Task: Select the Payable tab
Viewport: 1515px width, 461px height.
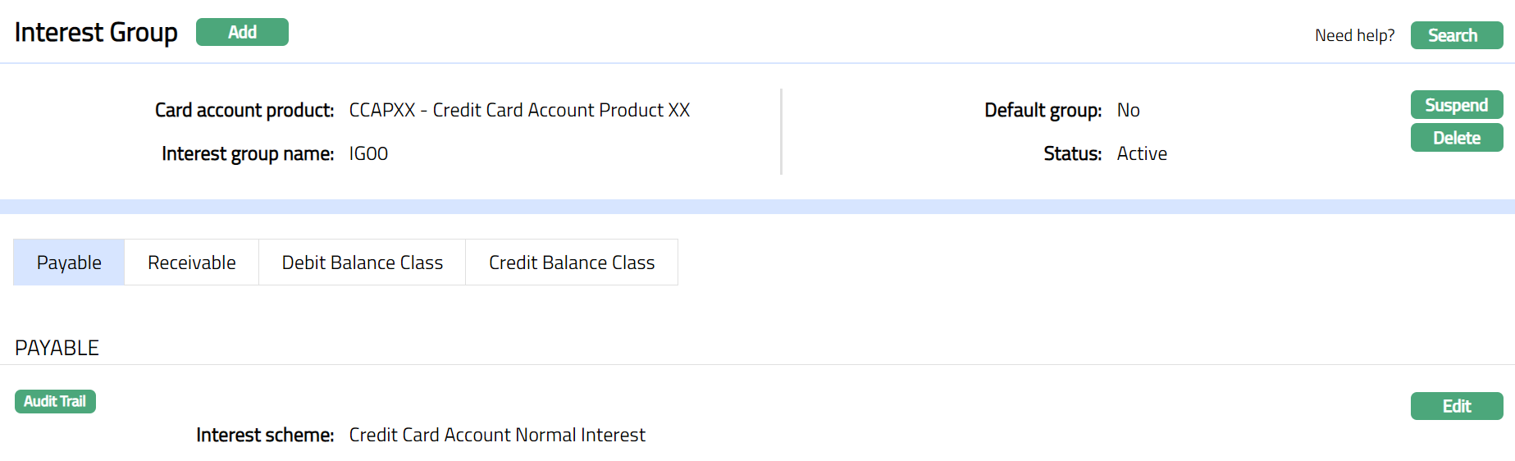Action: click(69, 262)
